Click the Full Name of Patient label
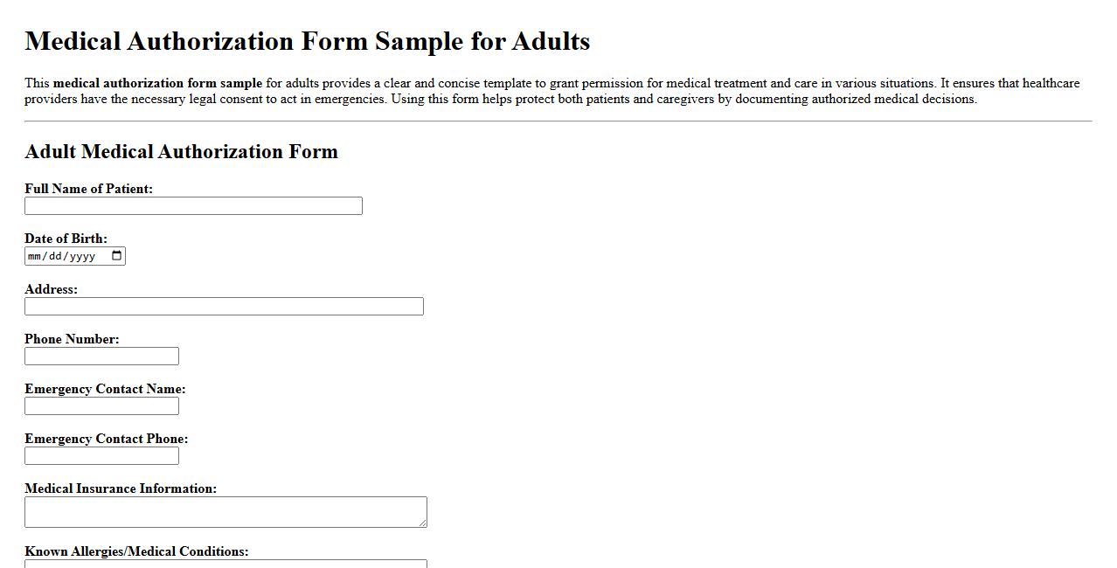The image size is (1117, 568). coord(87,188)
